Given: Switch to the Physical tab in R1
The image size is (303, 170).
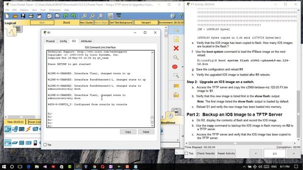Looking at the screenshot, I should [50, 41].
